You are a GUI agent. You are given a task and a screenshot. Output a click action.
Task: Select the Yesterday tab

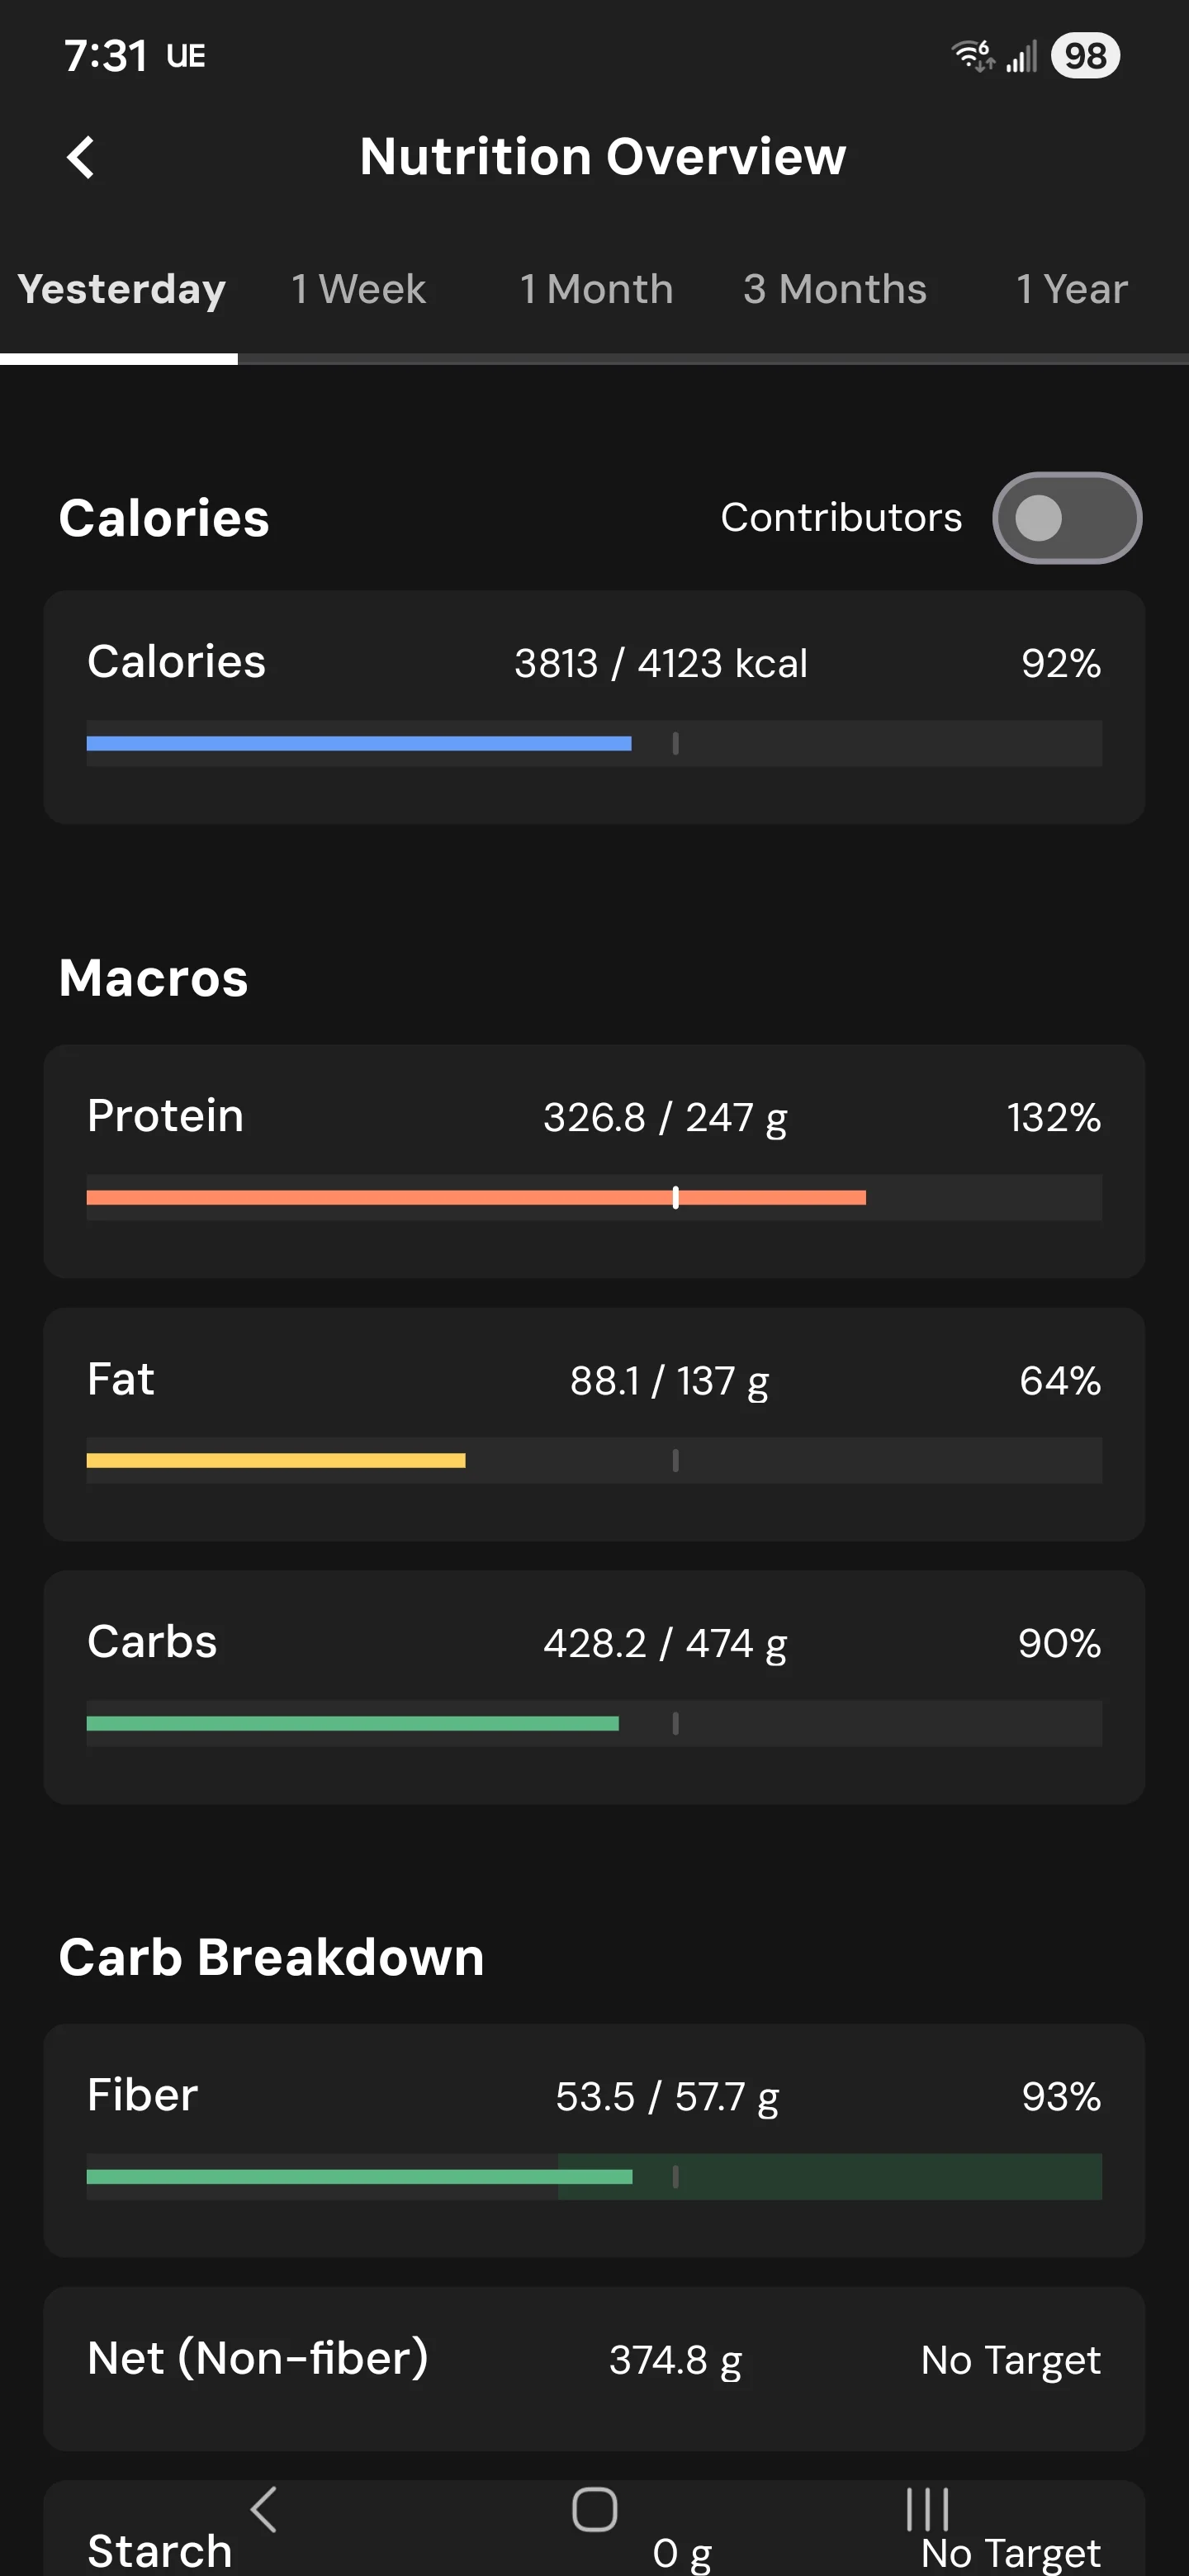[121, 289]
